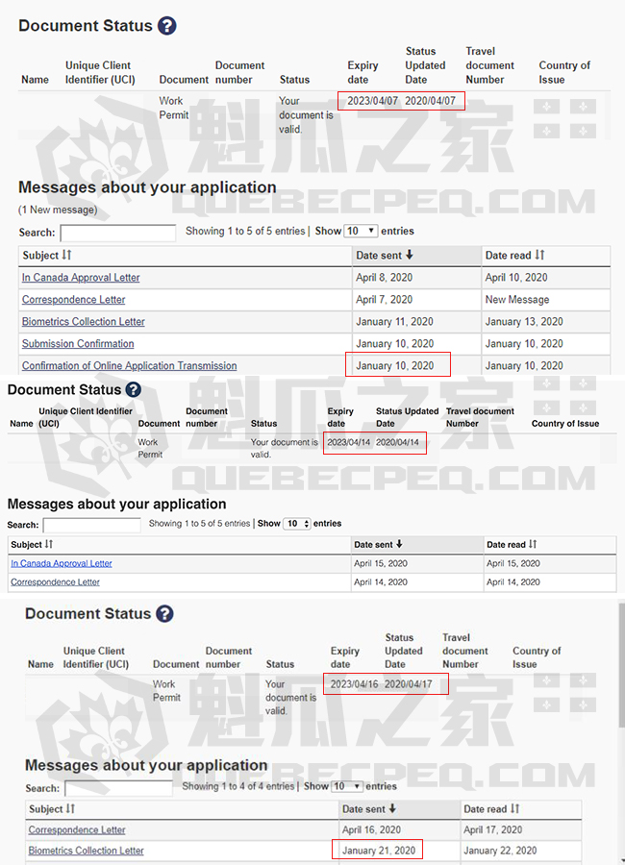The image size is (625, 865).
Task: Open Document Status help icon in middle screenshot
Action: [133, 389]
